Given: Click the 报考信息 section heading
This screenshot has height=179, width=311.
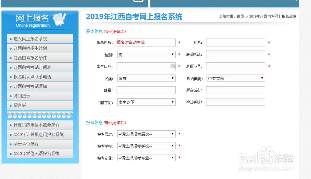Looking at the screenshot, I should [x=94, y=123].
